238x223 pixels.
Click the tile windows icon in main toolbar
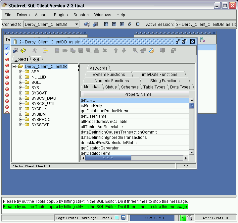tap(106, 24)
